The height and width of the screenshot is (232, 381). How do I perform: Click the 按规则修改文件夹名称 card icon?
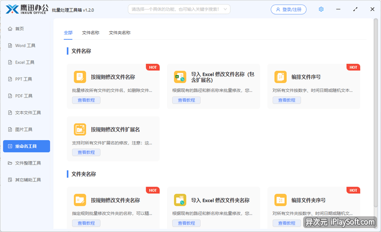click(80, 200)
